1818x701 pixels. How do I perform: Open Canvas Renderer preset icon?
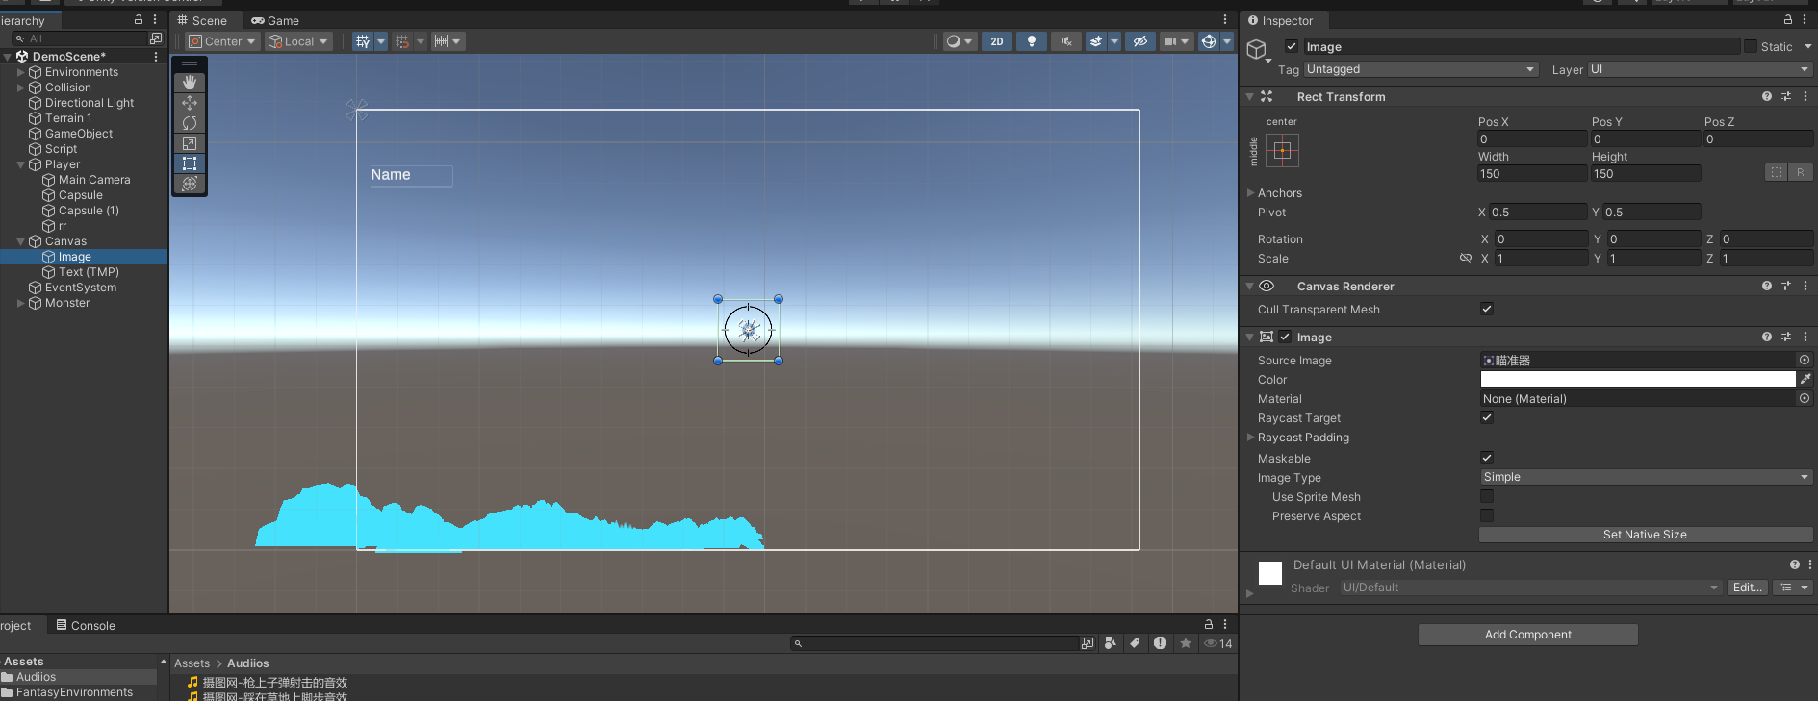pyautogui.click(x=1786, y=286)
